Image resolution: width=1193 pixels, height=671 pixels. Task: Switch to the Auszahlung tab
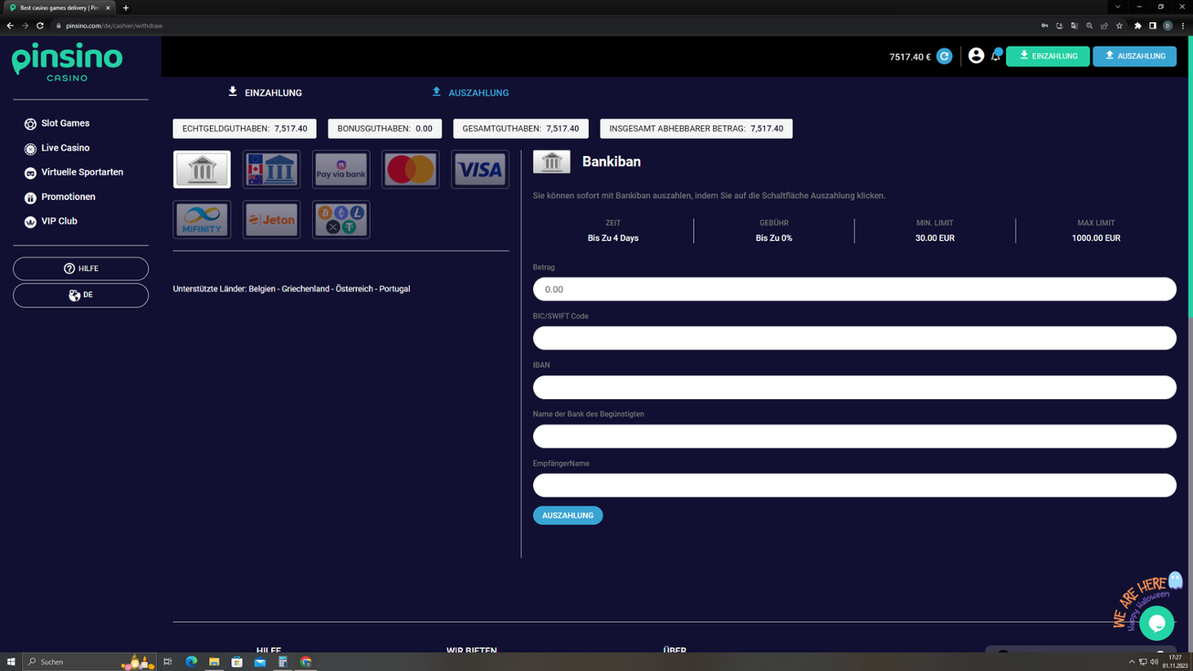coord(470,93)
